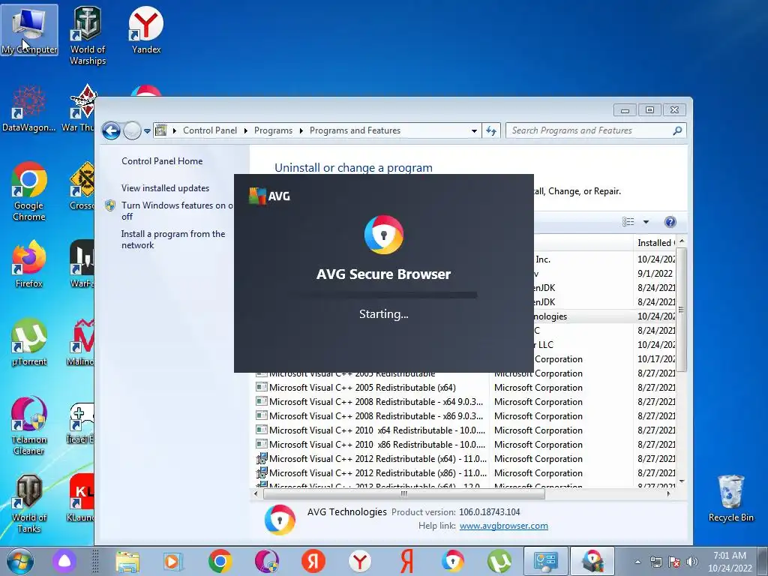This screenshot has width=768, height=576.
Task: Change view using the view icon
Action: 628,222
